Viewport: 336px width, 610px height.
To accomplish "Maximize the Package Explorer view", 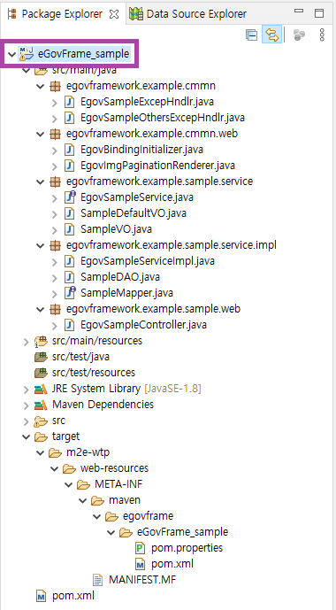I will pos(319,13).
